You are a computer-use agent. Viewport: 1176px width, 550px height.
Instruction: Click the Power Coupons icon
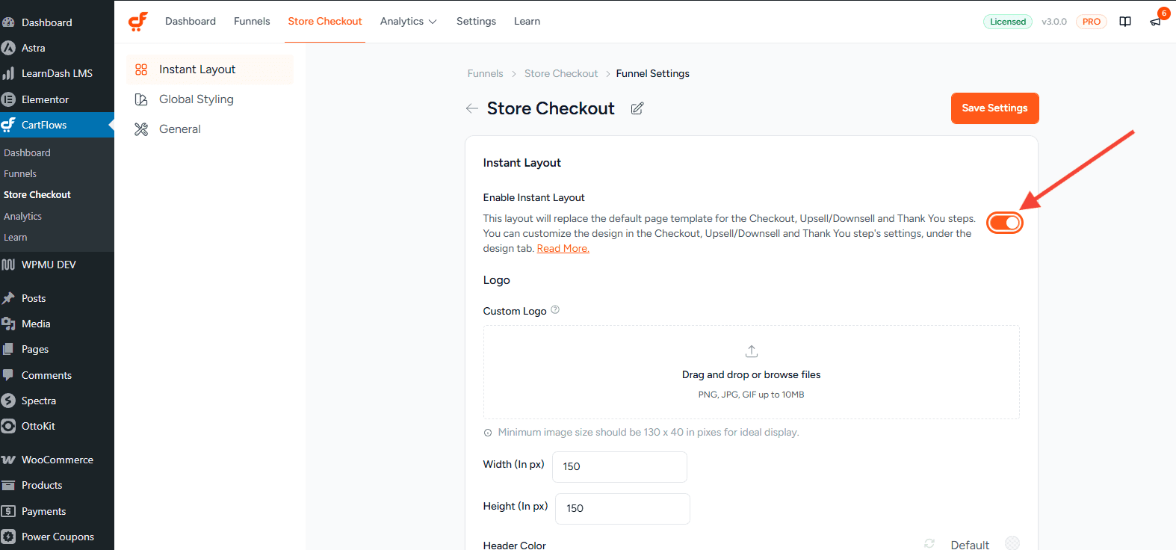tap(8, 537)
